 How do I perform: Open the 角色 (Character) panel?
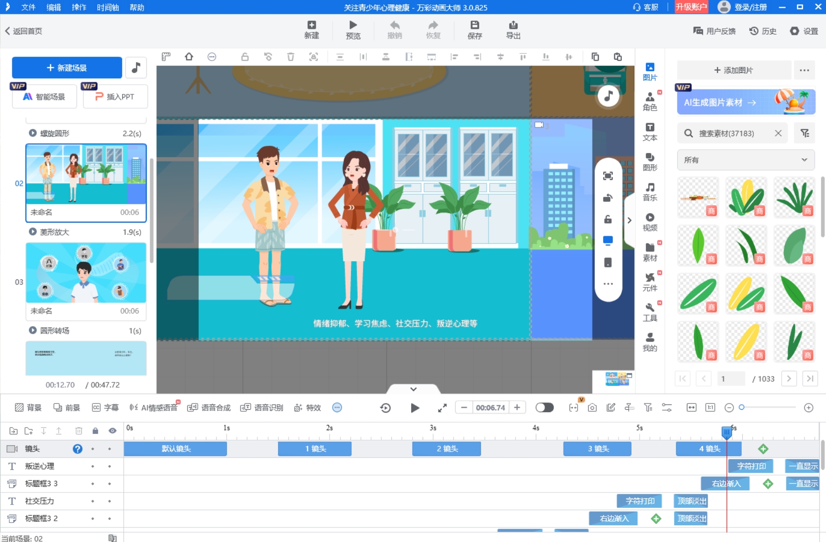(649, 101)
